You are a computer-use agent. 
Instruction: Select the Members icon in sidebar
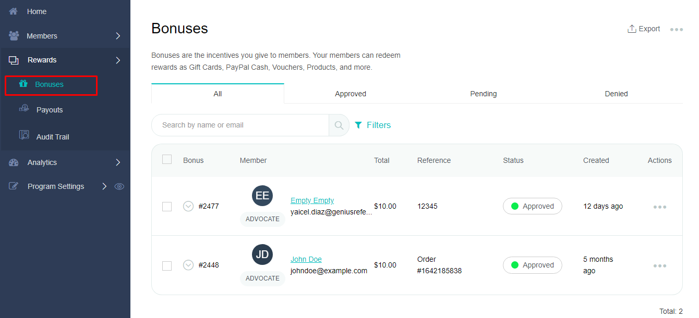pyautogui.click(x=13, y=35)
